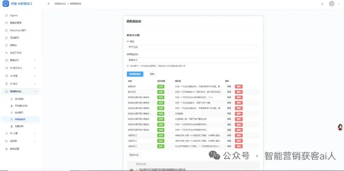344x171 pixels.
Task: Delete the 聊天伴侣 row
Action: (x=239, y=92)
